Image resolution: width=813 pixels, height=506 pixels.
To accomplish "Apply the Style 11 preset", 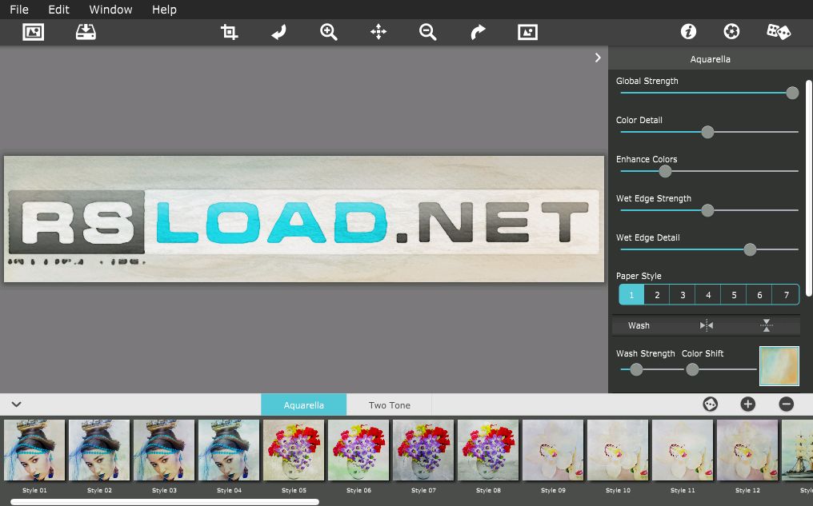I will (x=683, y=450).
